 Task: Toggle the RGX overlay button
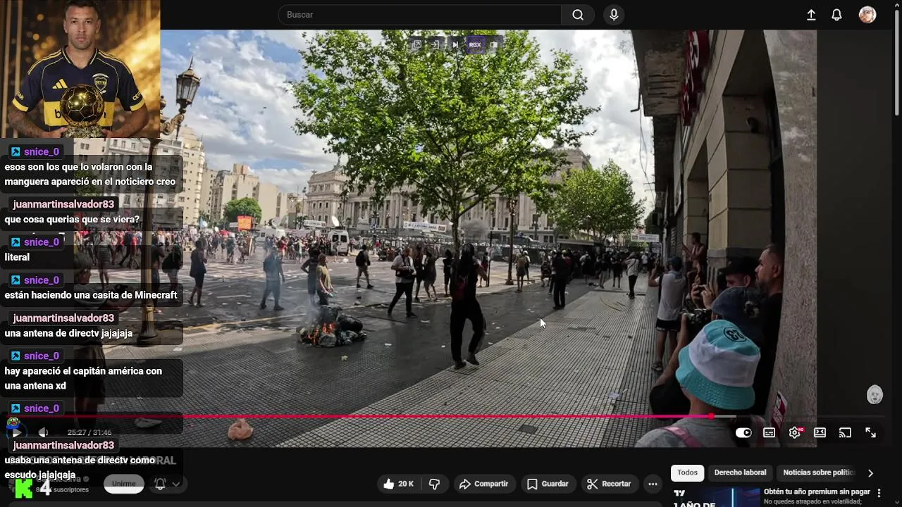(x=475, y=44)
